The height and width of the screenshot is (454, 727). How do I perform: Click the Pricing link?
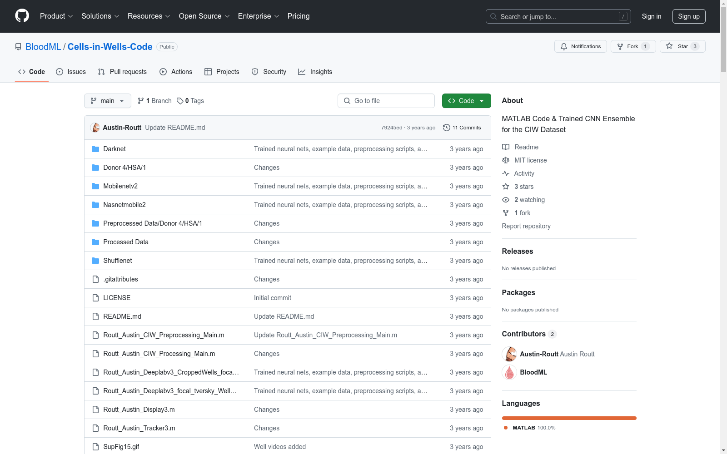pos(299,16)
